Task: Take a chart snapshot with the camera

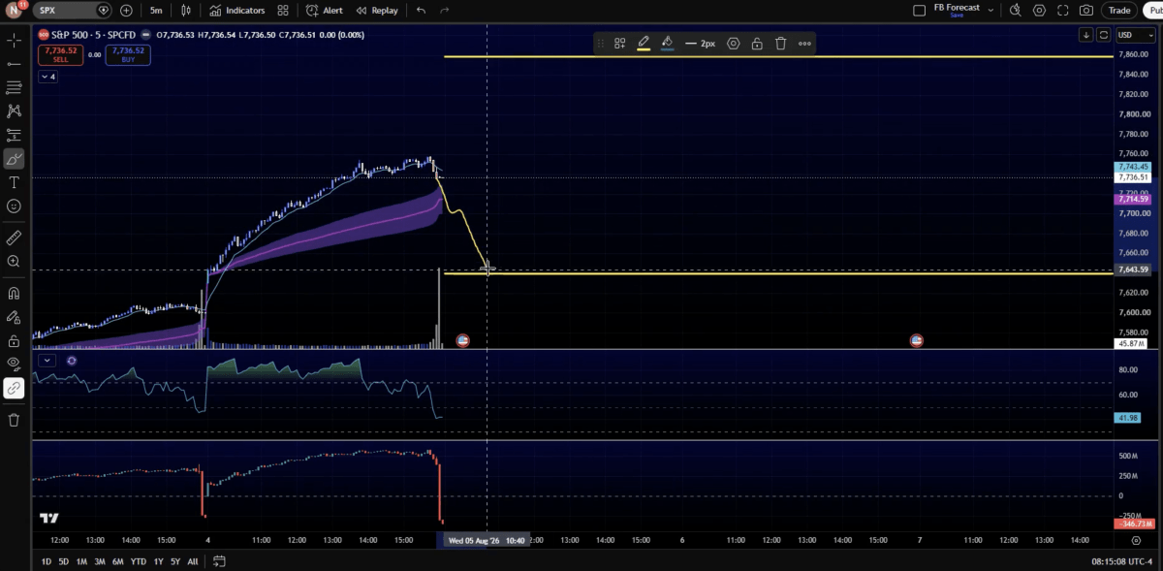Action: [1087, 10]
